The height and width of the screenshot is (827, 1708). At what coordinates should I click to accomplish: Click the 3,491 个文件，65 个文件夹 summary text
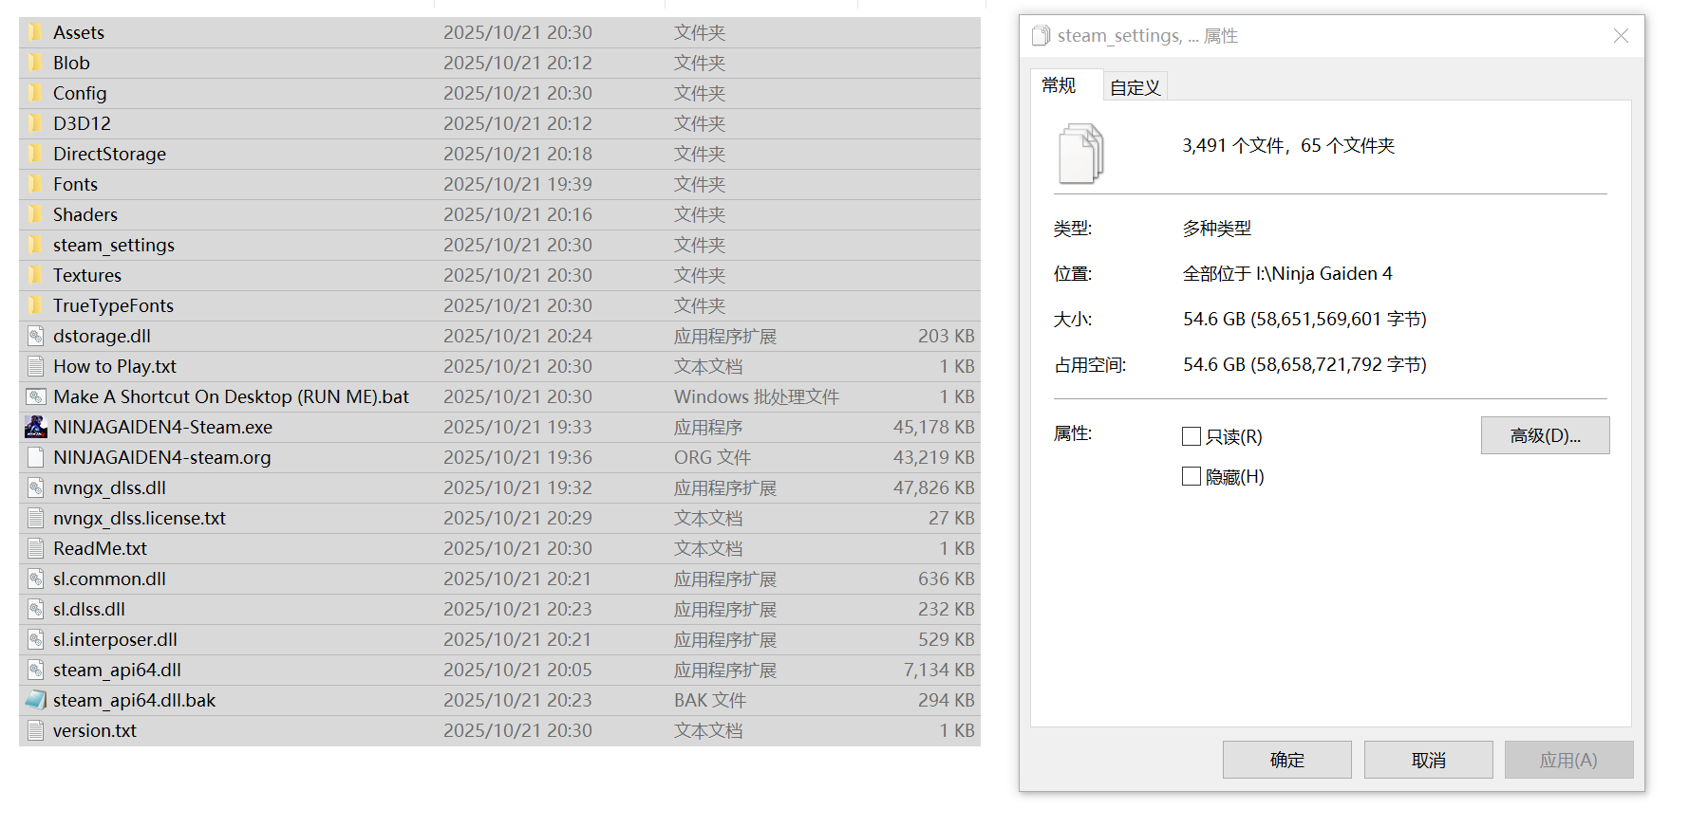pos(1288,145)
